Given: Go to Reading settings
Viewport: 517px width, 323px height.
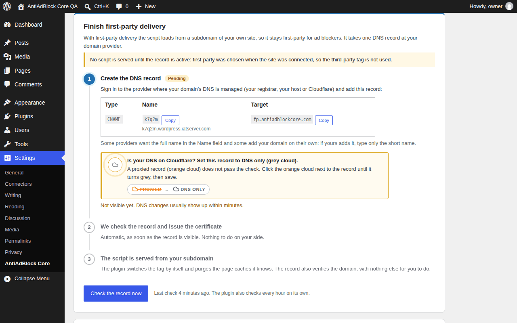Looking at the screenshot, I should point(15,206).
